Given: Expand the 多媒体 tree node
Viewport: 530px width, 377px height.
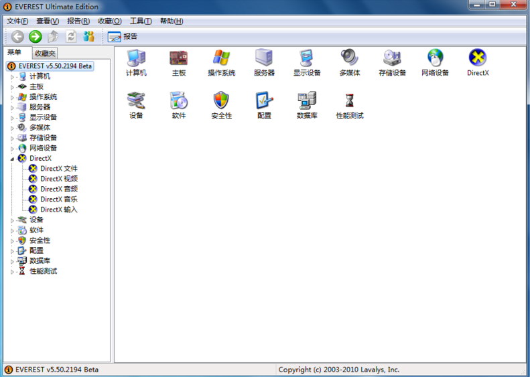Looking at the screenshot, I should [12, 129].
